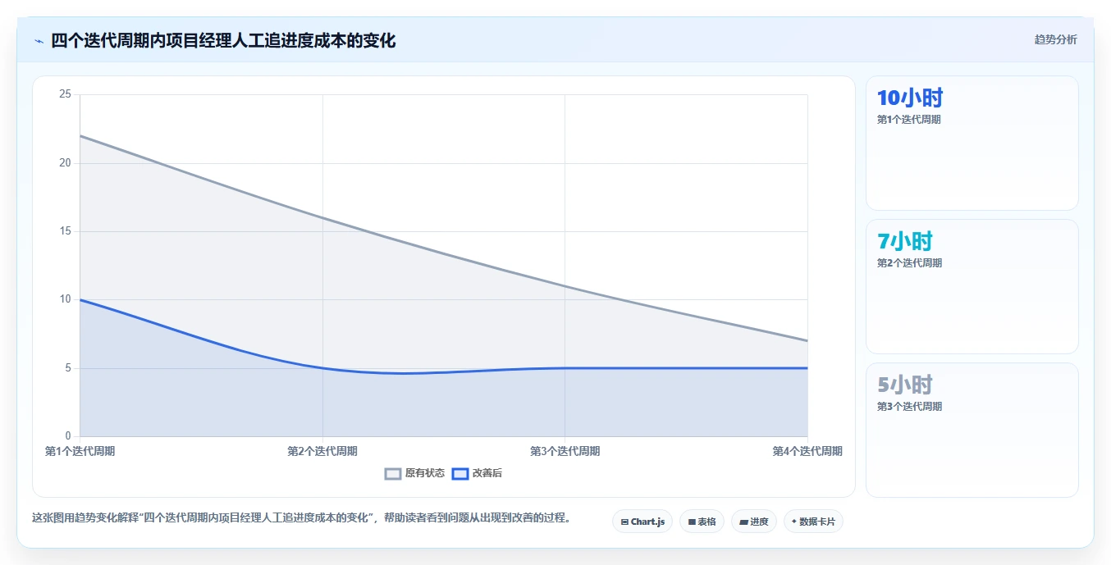Click the icon inside the 表格 tag

click(692, 522)
